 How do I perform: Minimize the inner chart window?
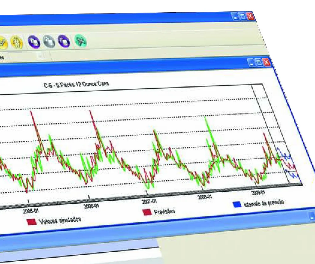(251, 63)
